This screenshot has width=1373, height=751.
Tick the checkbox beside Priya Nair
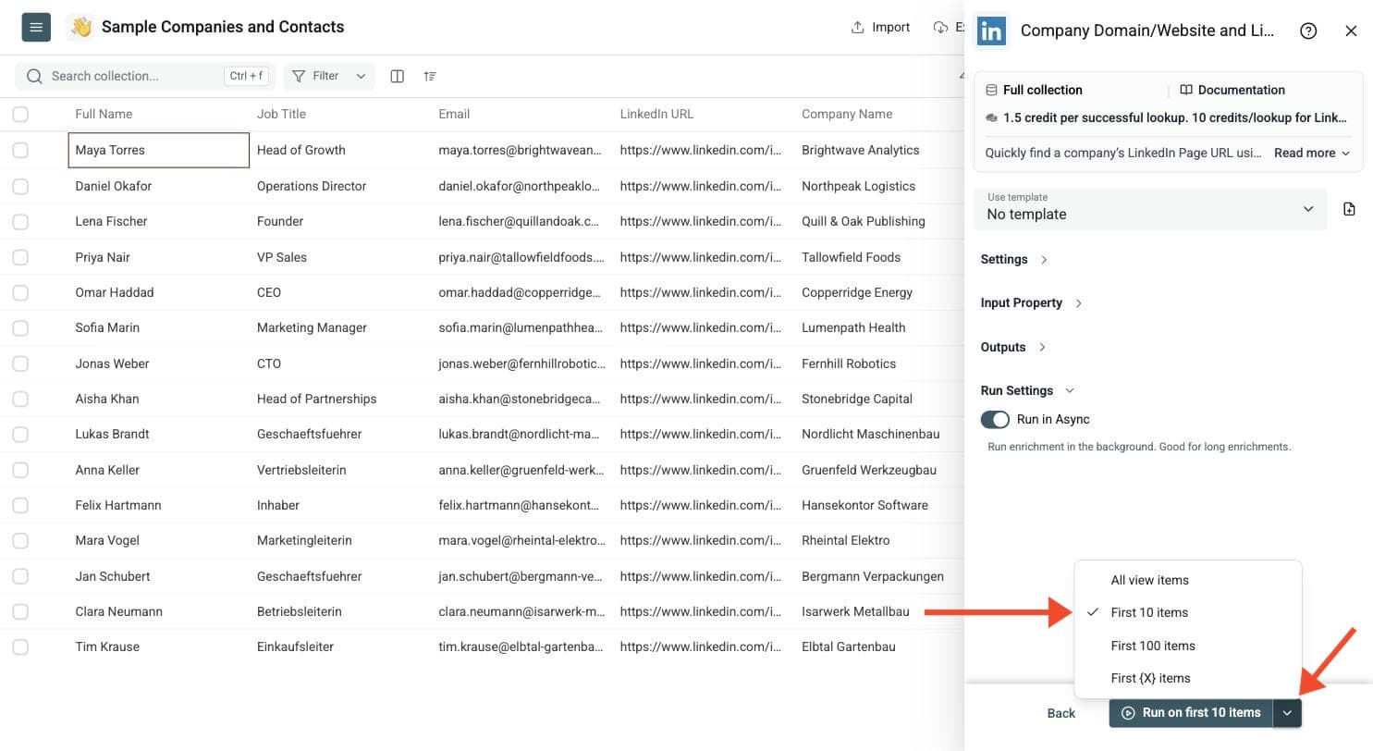coord(20,257)
